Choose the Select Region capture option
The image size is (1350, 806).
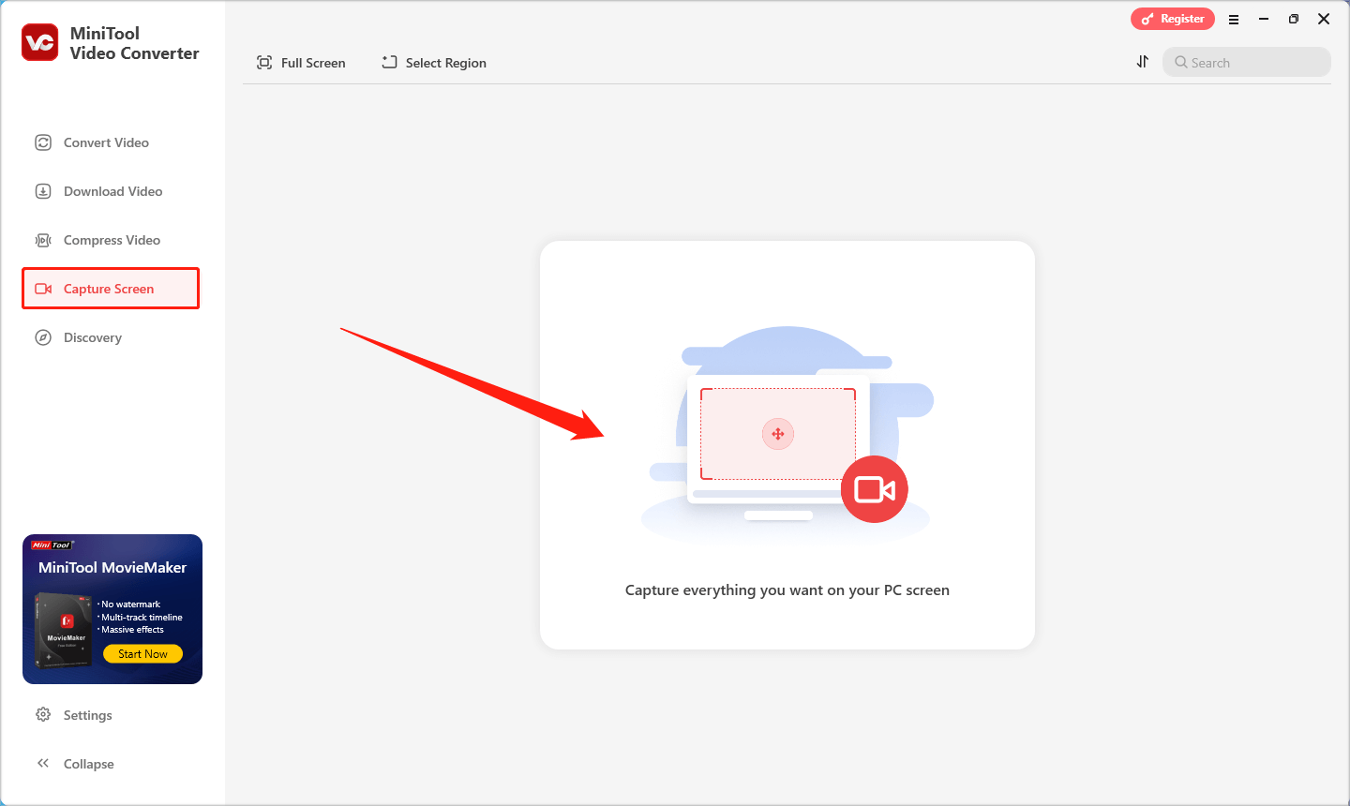coord(434,63)
